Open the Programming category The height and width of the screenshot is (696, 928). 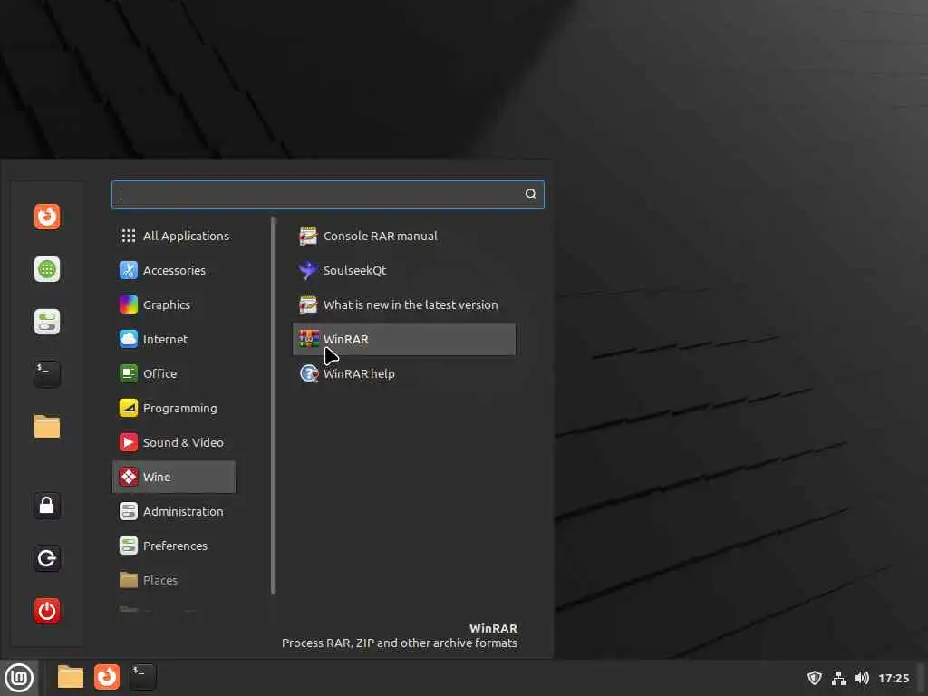point(174,408)
